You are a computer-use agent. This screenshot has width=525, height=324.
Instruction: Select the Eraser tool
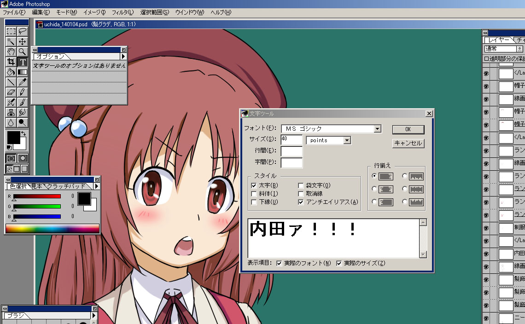[11, 92]
